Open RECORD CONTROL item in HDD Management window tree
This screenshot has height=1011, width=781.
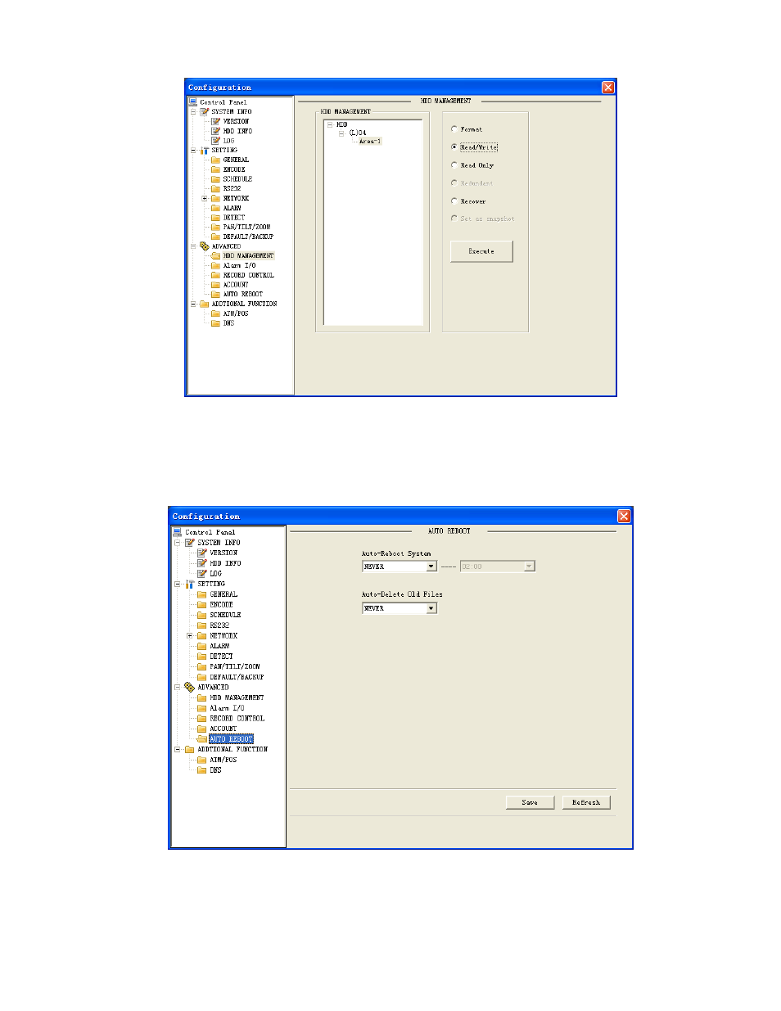(248, 275)
